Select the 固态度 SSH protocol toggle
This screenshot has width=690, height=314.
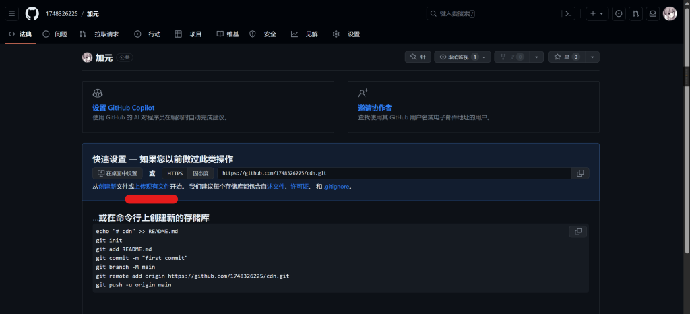click(201, 173)
